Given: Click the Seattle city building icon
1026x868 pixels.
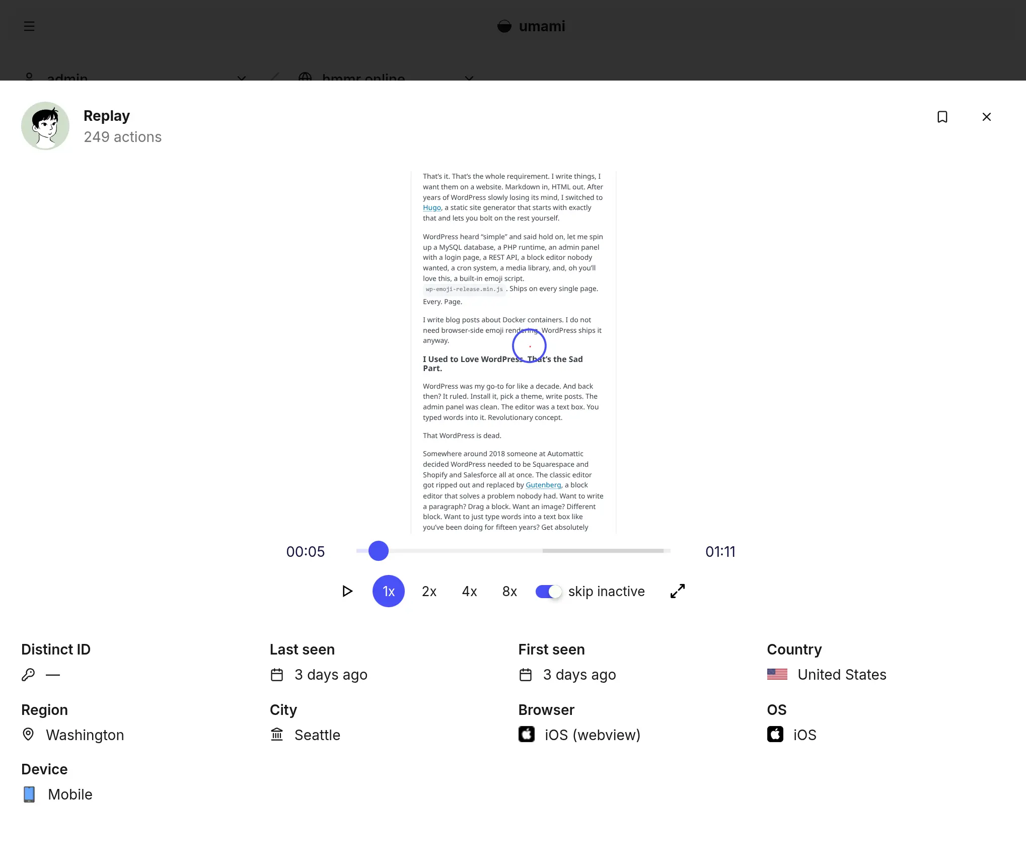Looking at the screenshot, I should point(277,735).
